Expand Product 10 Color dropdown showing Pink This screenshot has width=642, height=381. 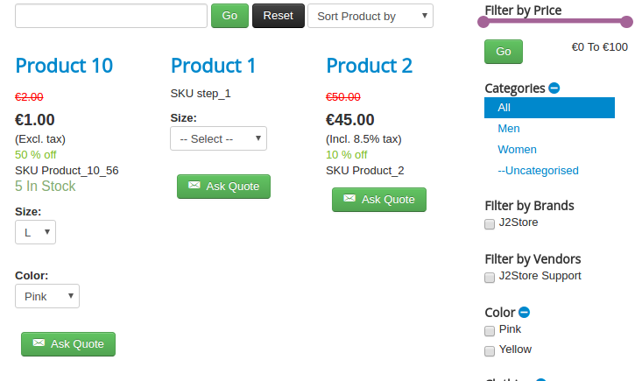tap(47, 296)
